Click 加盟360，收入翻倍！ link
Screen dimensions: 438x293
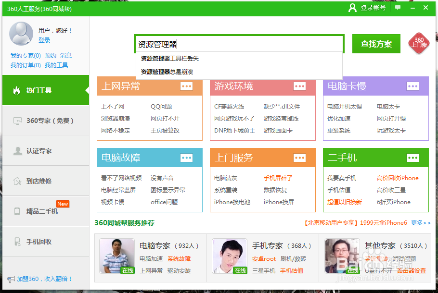(45, 279)
